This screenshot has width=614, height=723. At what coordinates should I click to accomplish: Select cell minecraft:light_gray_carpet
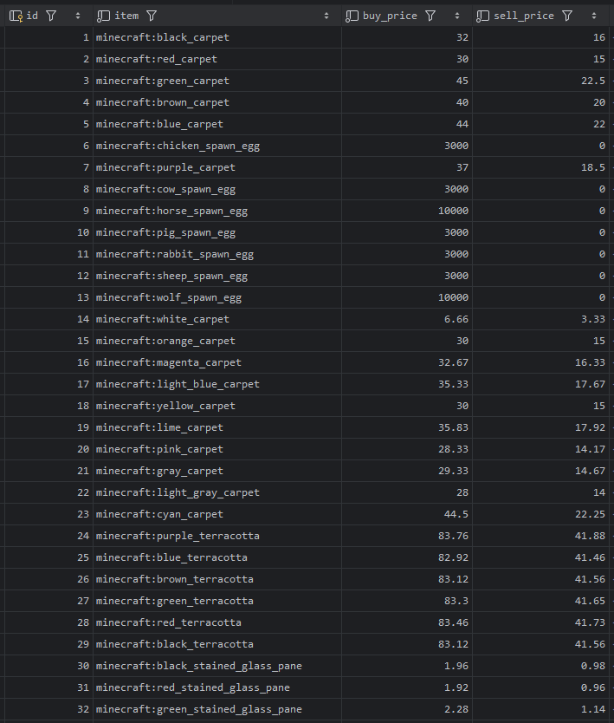coord(217,492)
